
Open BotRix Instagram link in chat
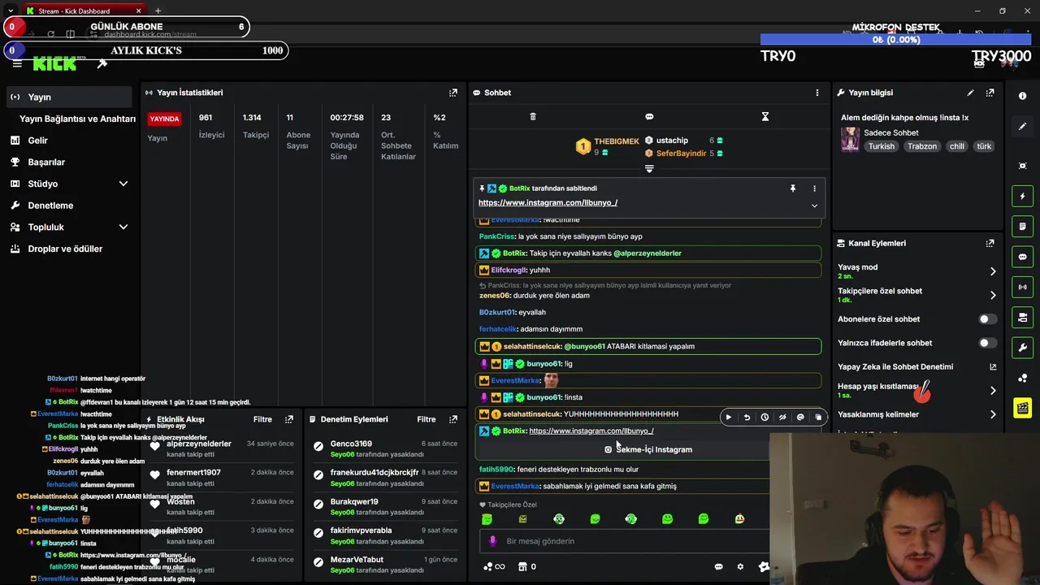click(591, 431)
